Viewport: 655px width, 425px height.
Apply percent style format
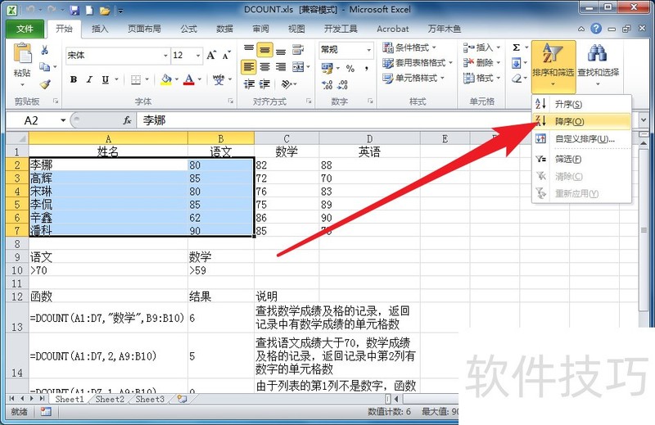(x=351, y=68)
